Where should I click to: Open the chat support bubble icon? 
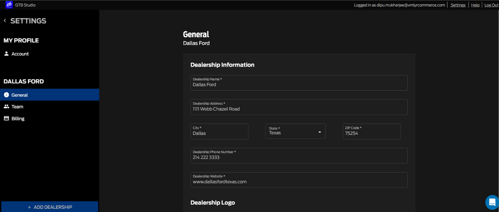pyautogui.click(x=492, y=203)
